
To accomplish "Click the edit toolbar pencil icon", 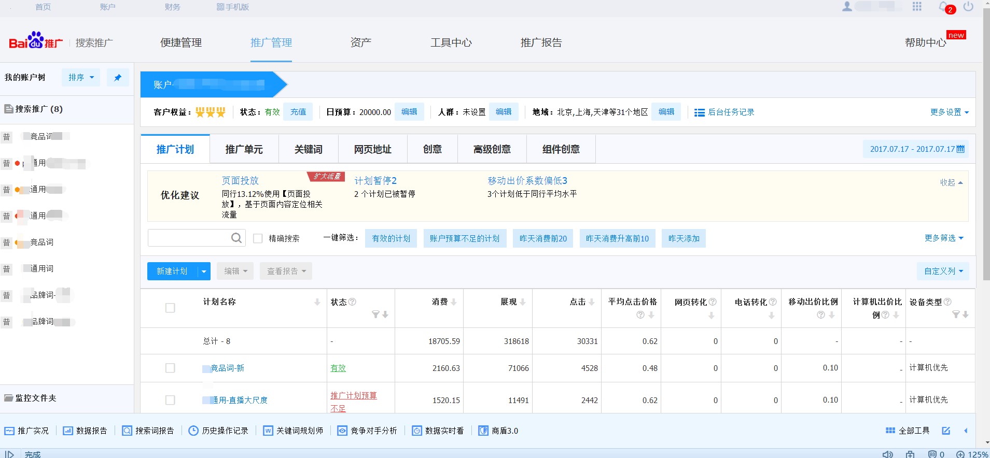I will tap(946, 431).
